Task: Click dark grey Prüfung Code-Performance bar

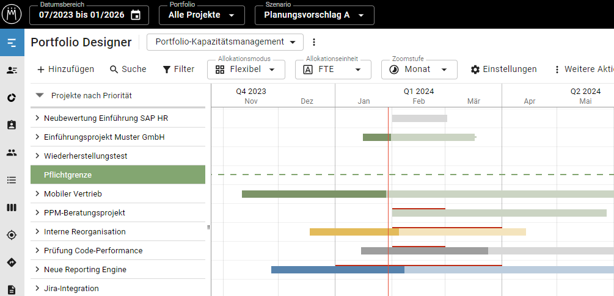Action: coord(425,251)
